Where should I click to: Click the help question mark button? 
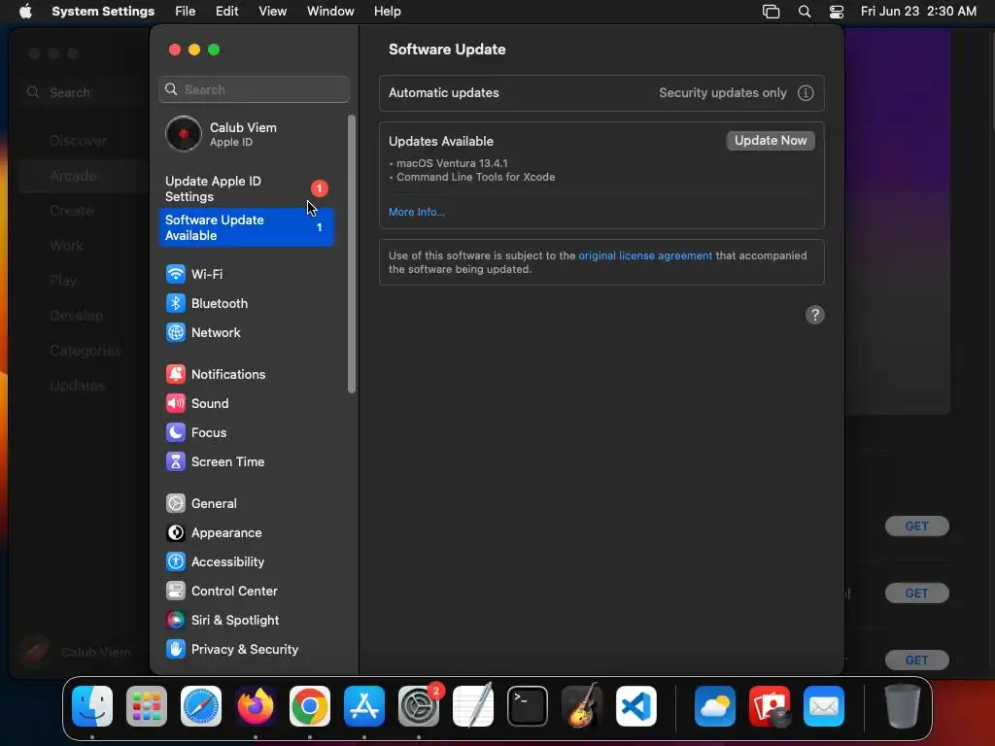[815, 315]
